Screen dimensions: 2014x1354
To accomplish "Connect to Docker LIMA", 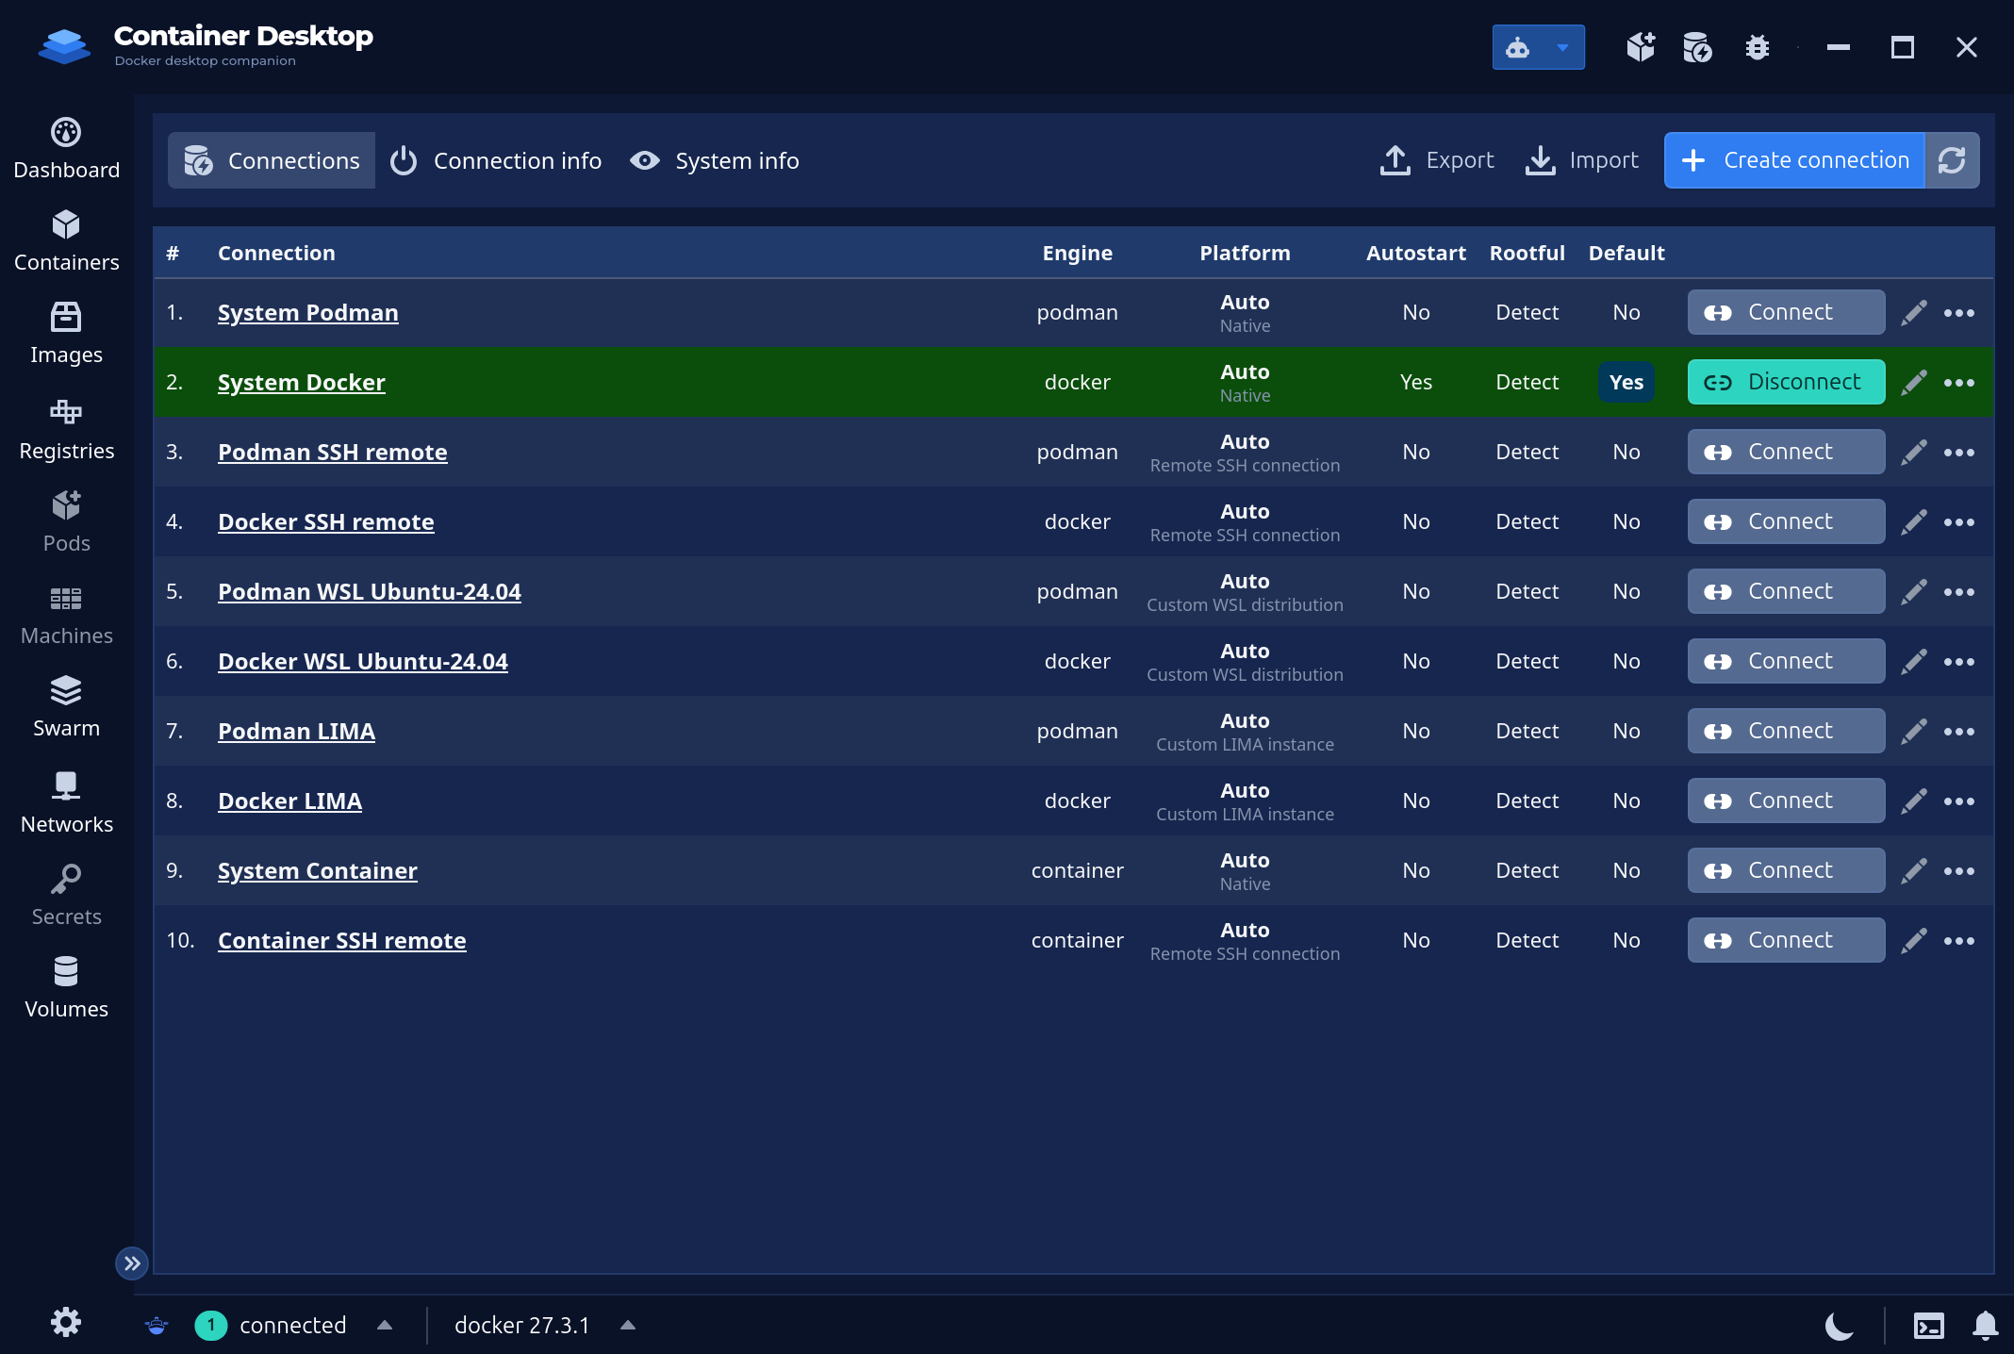I will coord(1786,801).
